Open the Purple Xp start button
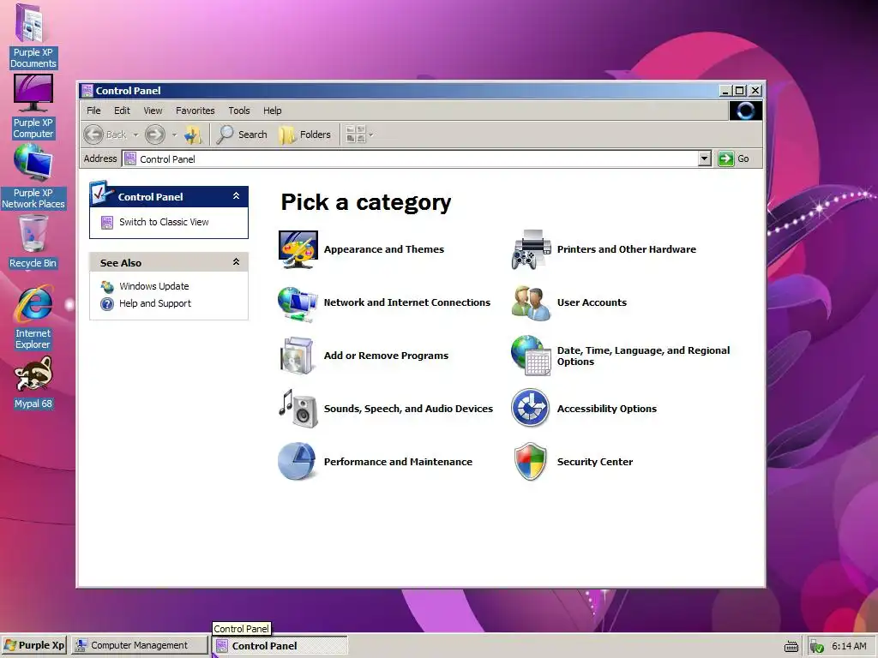This screenshot has width=878, height=658. (x=34, y=646)
